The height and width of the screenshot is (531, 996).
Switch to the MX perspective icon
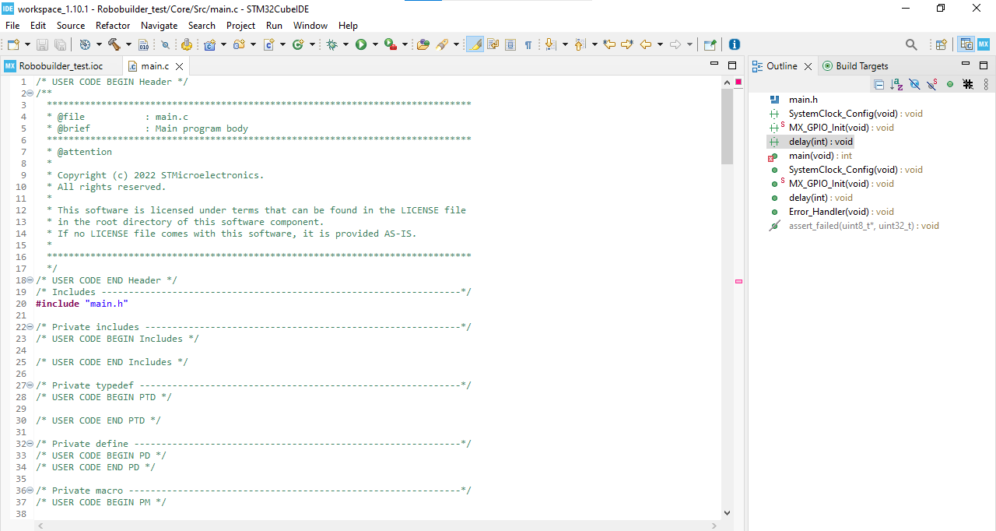[984, 44]
